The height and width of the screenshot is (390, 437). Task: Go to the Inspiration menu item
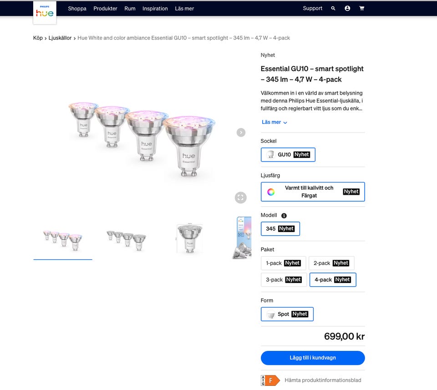155,9
